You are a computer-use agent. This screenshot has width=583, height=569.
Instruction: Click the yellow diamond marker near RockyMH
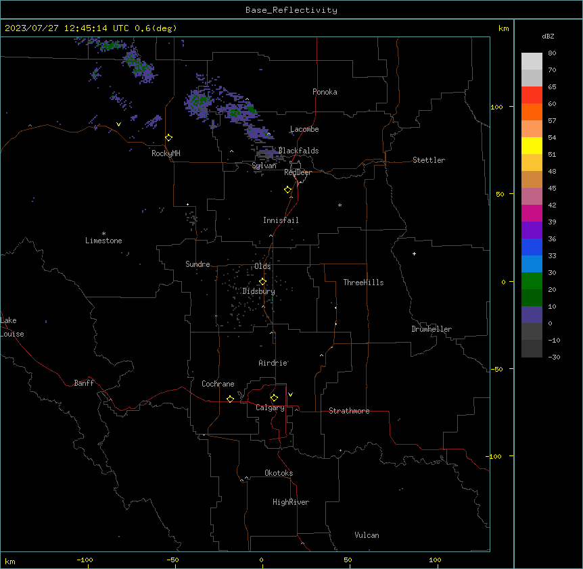pos(169,138)
